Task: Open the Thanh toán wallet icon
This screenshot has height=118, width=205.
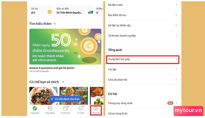Action: coord(65,108)
